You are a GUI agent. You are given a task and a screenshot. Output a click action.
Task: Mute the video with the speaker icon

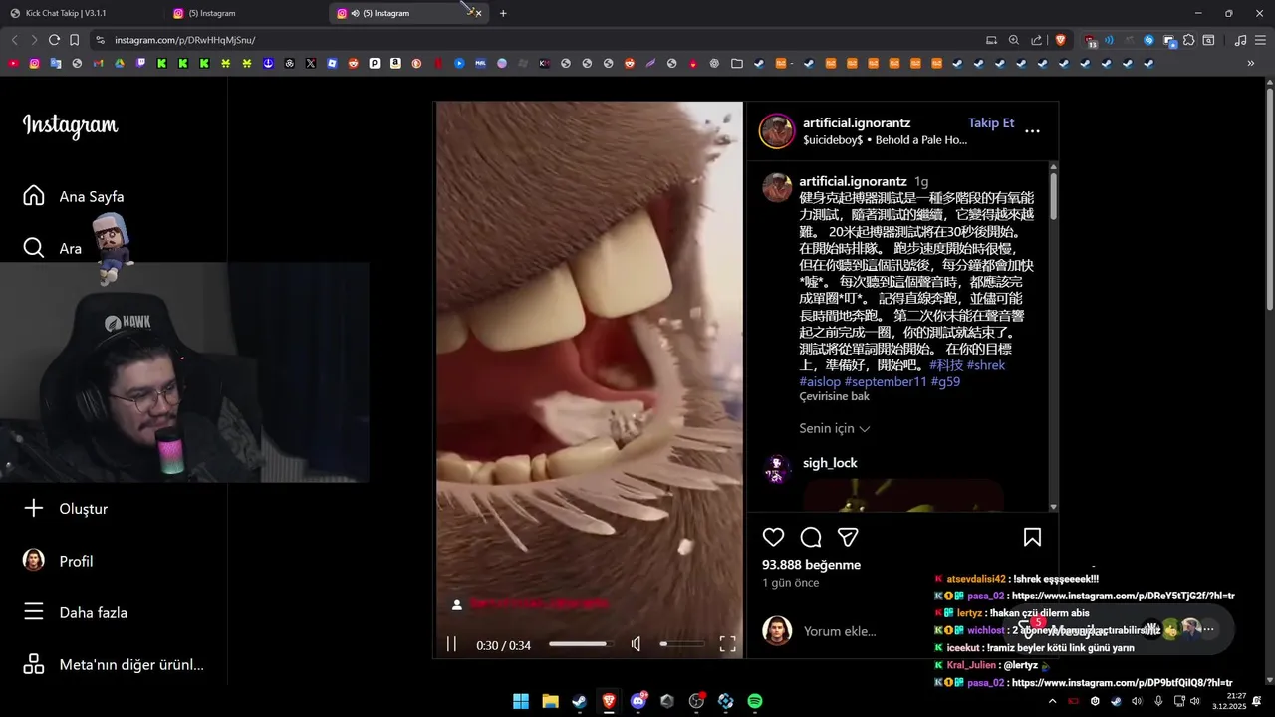point(636,644)
